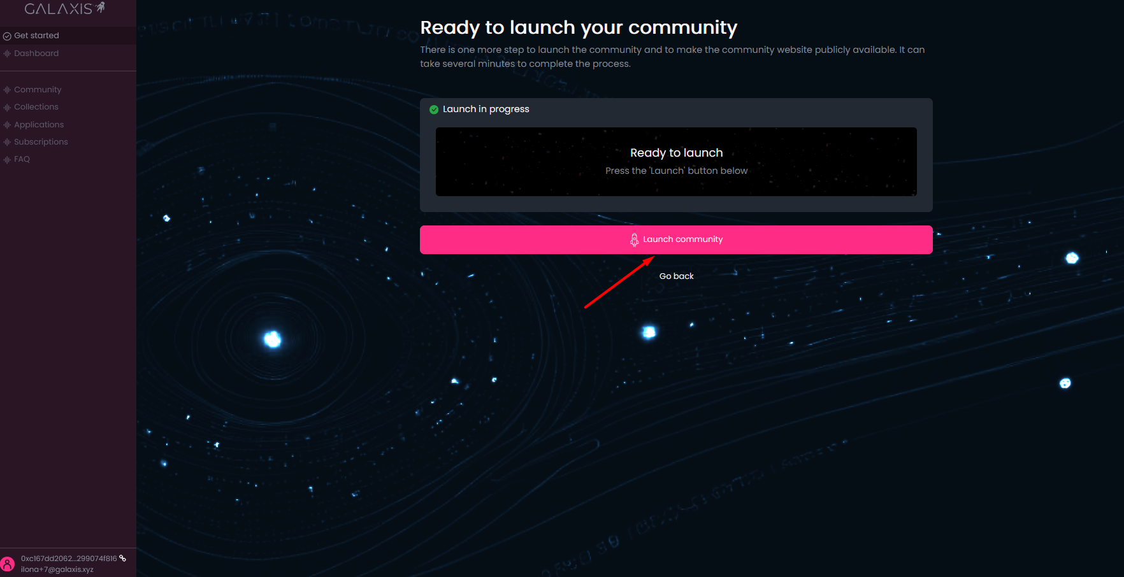Open the pink user avatar icon
1124x577 pixels.
point(8,564)
